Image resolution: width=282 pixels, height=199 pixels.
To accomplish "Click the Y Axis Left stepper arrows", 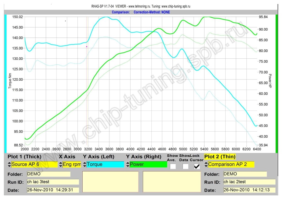I will click(x=85, y=165).
